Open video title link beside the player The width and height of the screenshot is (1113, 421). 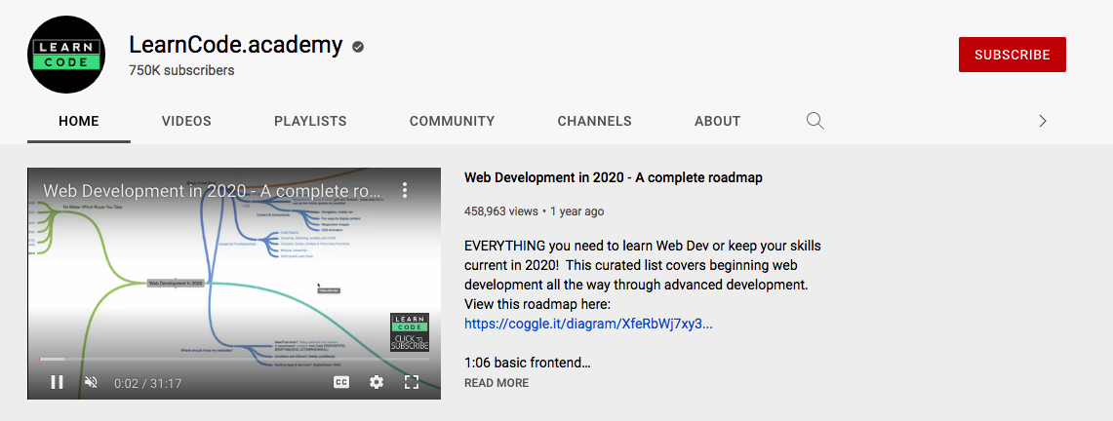tap(614, 178)
